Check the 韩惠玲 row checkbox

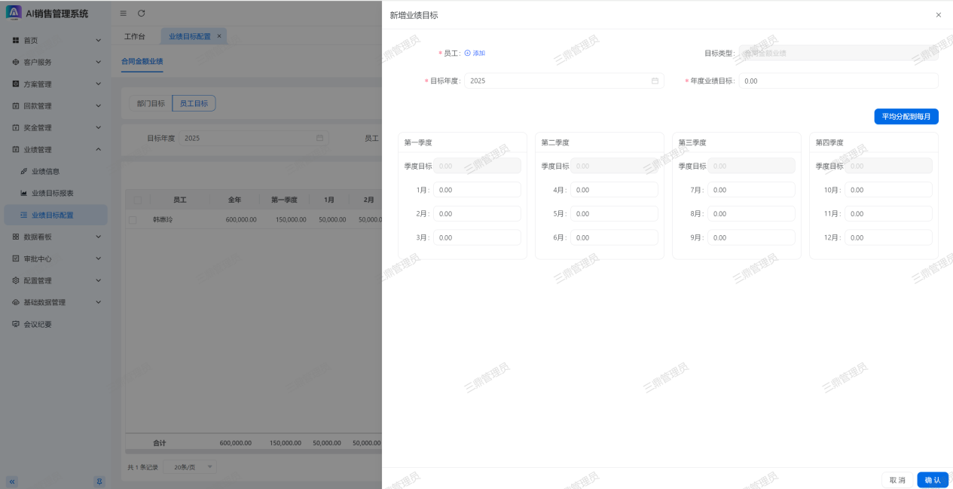point(133,220)
